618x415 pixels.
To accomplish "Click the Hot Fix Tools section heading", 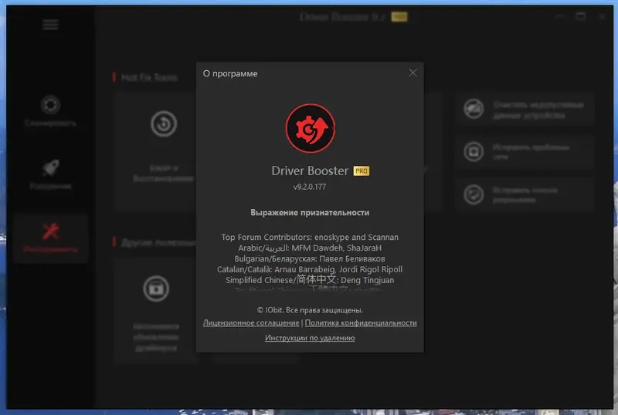I will (149, 78).
